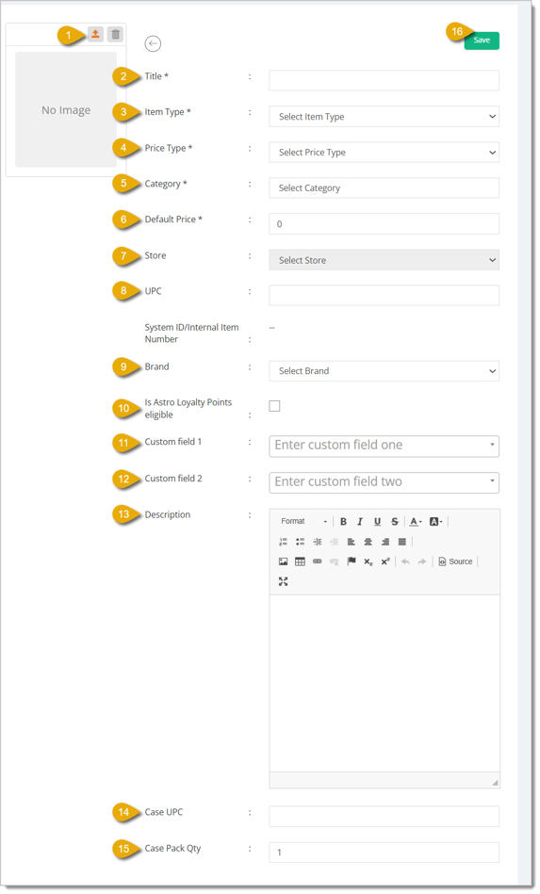
Task: Align the Description text left
Action: click(352, 542)
